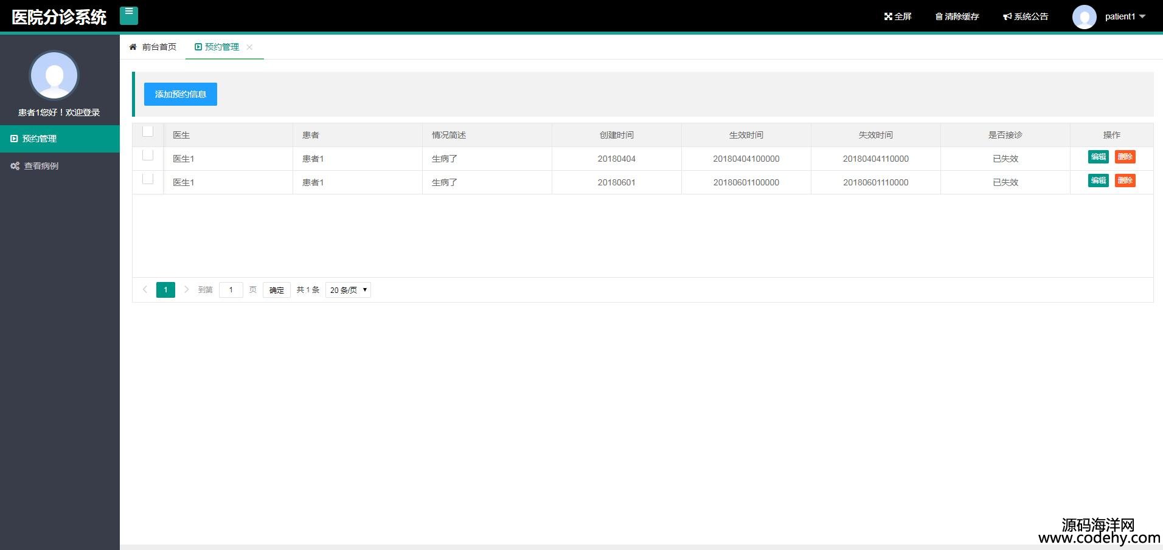
Task: Open the 前台首页 tab
Action: 153,47
